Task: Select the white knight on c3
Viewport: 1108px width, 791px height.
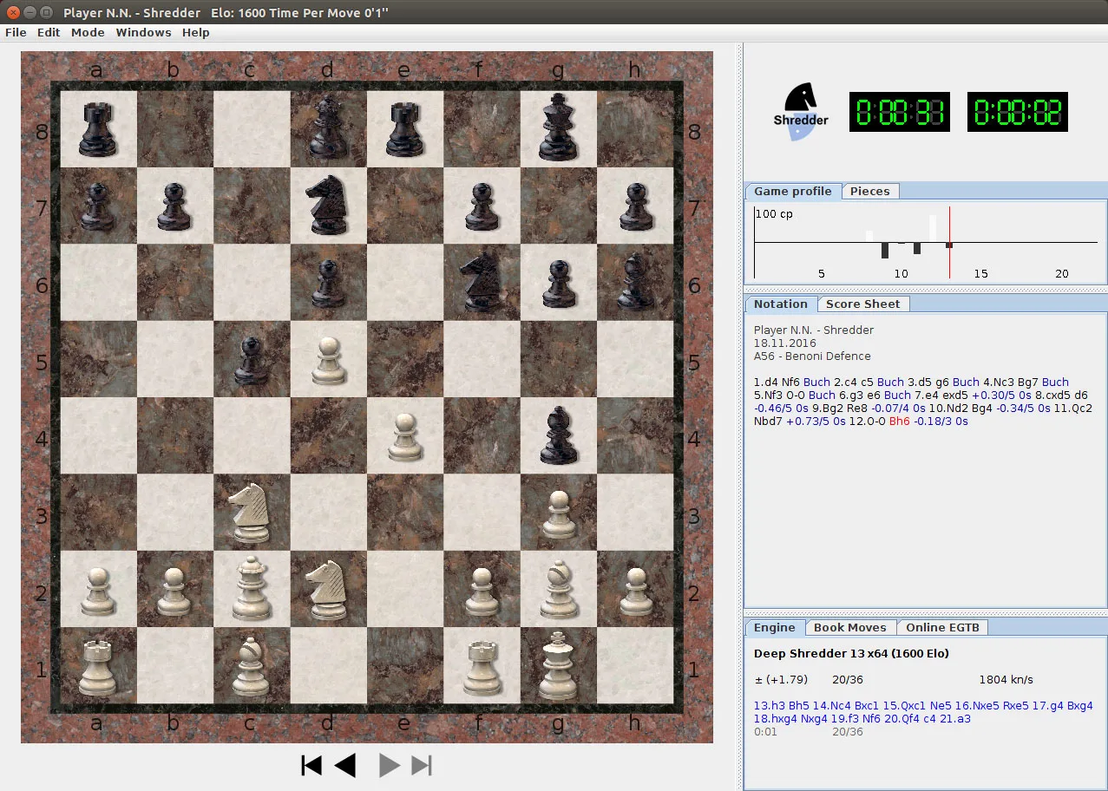Action: tap(251, 513)
